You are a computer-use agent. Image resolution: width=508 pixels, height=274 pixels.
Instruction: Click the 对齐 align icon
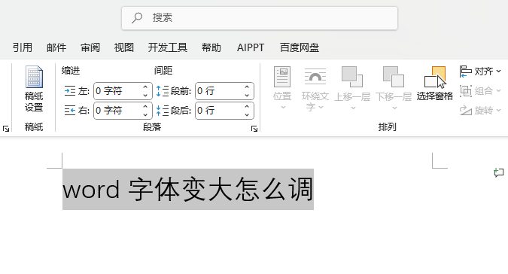pyautogui.click(x=466, y=71)
